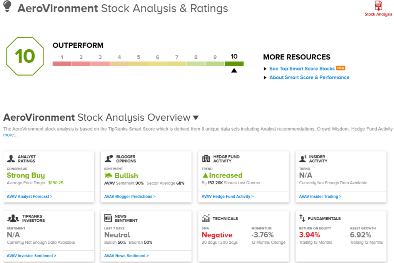
Task: Click the Smart Score 10 octagon badge
Action: pos(25,56)
